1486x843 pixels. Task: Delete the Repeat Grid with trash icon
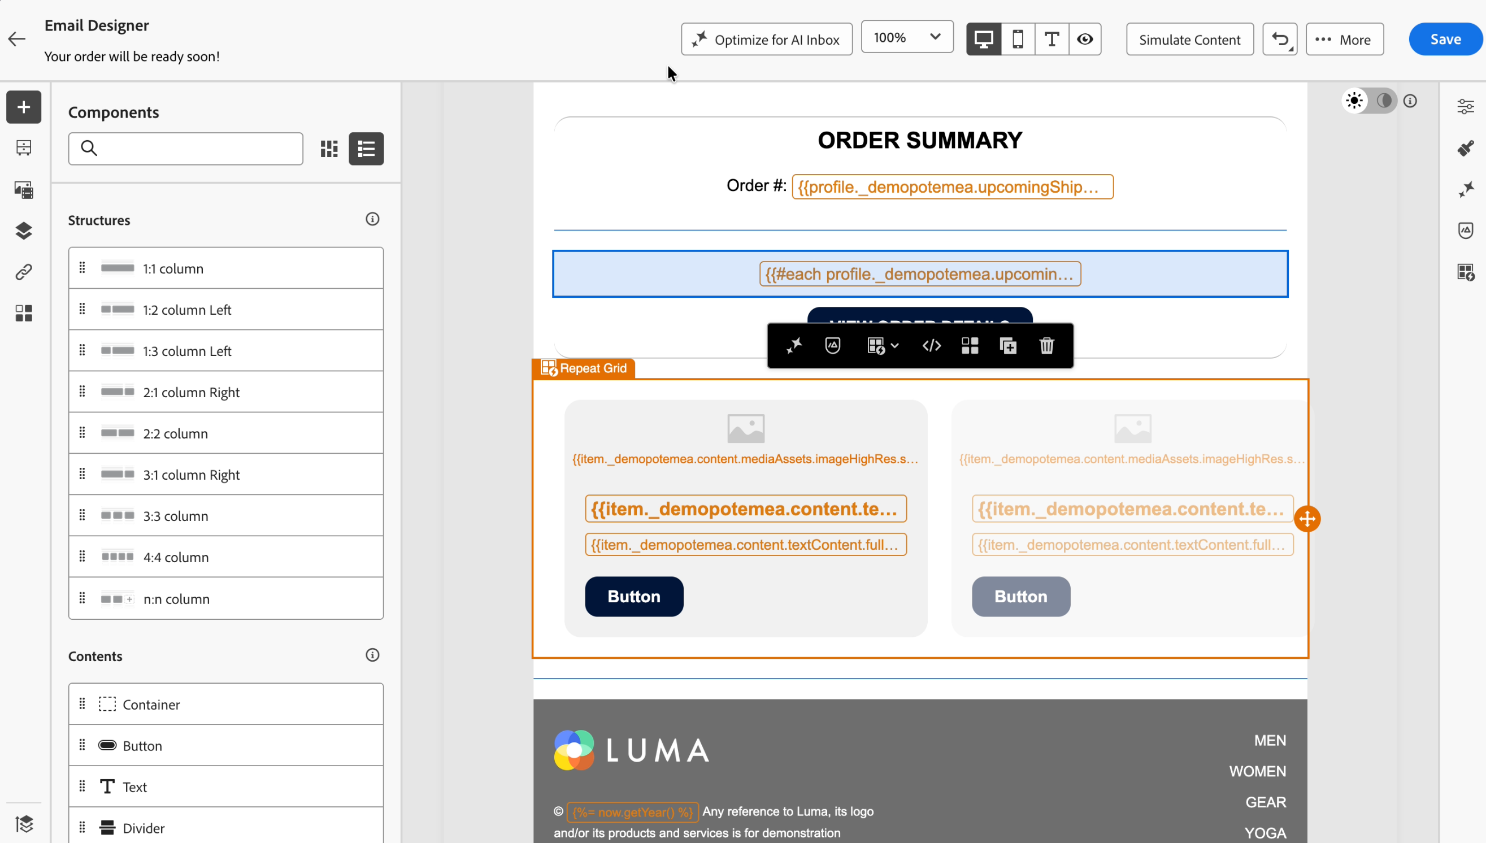tap(1046, 346)
